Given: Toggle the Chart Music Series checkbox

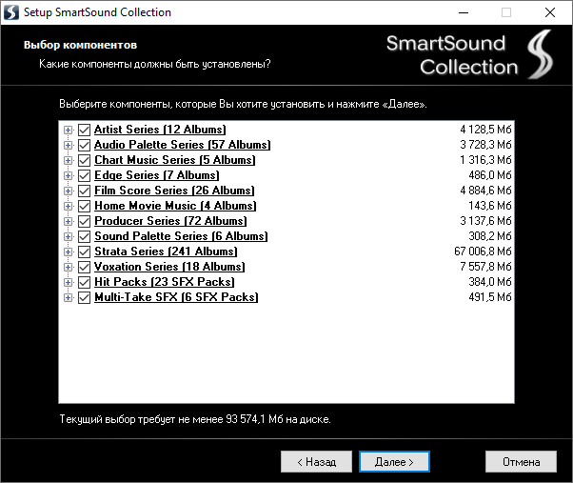Looking at the screenshot, I should [84, 160].
